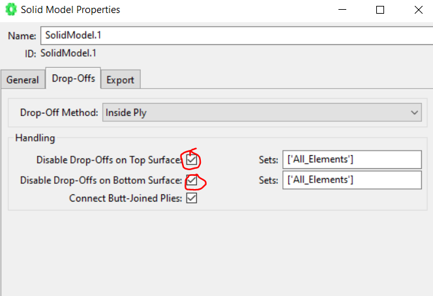Click the green gear application icon
Viewport: 433px width, 296px height.
pyautogui.click(x=10, y=10)
